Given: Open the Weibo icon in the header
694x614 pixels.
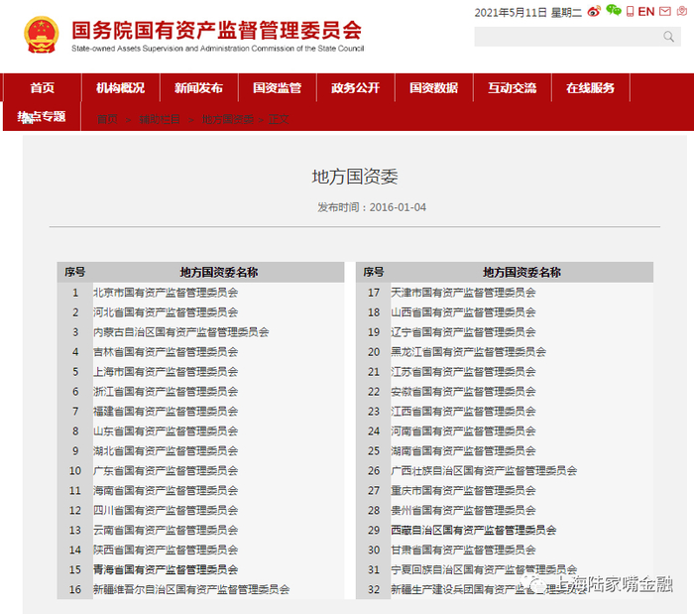Looking at the screenshot, I should tap(594, 11).
